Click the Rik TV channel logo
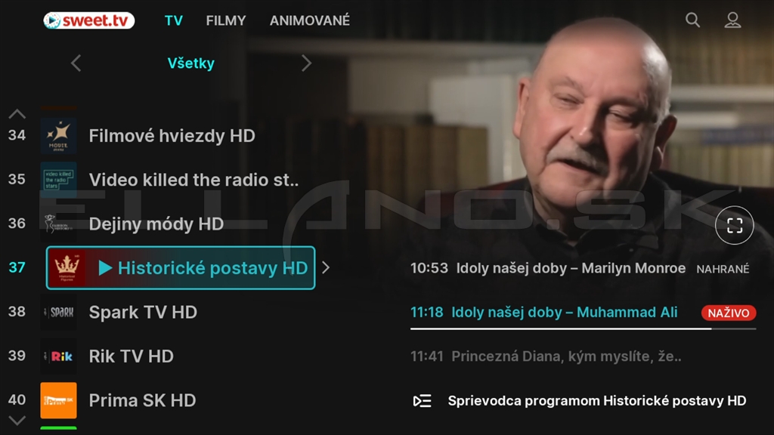This screenshot has width=774, height=435. (58, 356)
